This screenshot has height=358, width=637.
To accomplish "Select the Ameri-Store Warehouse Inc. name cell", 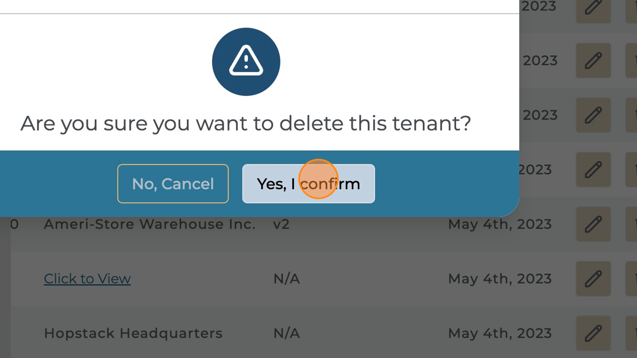I will tap(150, 224).
